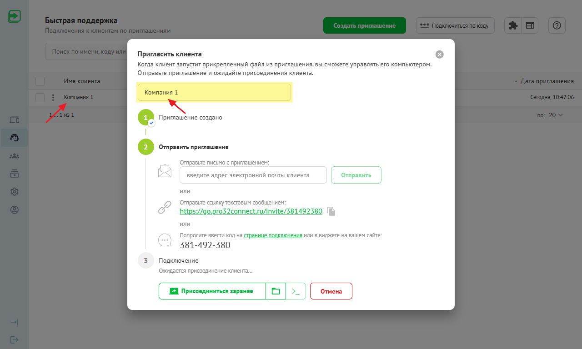This screenshot has width=582, height=349.
Task: Open the devices section in sidebar
Action: point(15,120)
